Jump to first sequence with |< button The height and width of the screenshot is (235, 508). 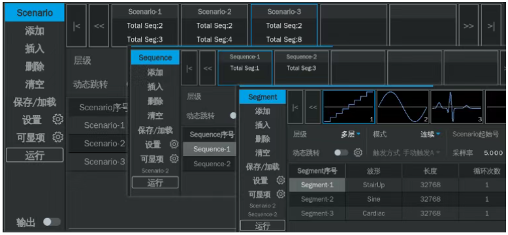click(x=189, y=68)
